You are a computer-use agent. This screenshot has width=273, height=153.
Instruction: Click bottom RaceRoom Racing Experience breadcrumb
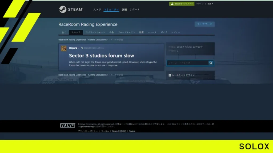[x=72, y=75]
